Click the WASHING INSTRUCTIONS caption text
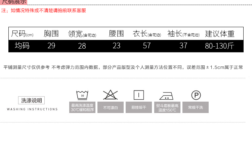 tap(32, 109)
